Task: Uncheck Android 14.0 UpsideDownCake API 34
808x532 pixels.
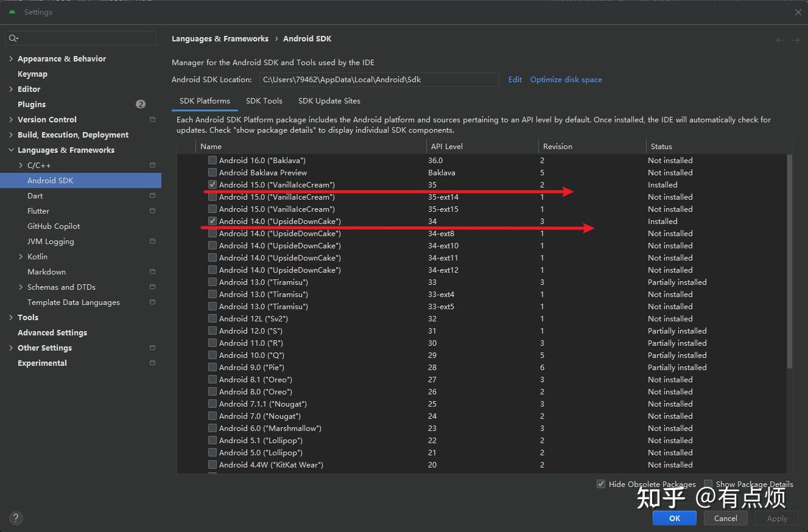Action: coord(213,222)
